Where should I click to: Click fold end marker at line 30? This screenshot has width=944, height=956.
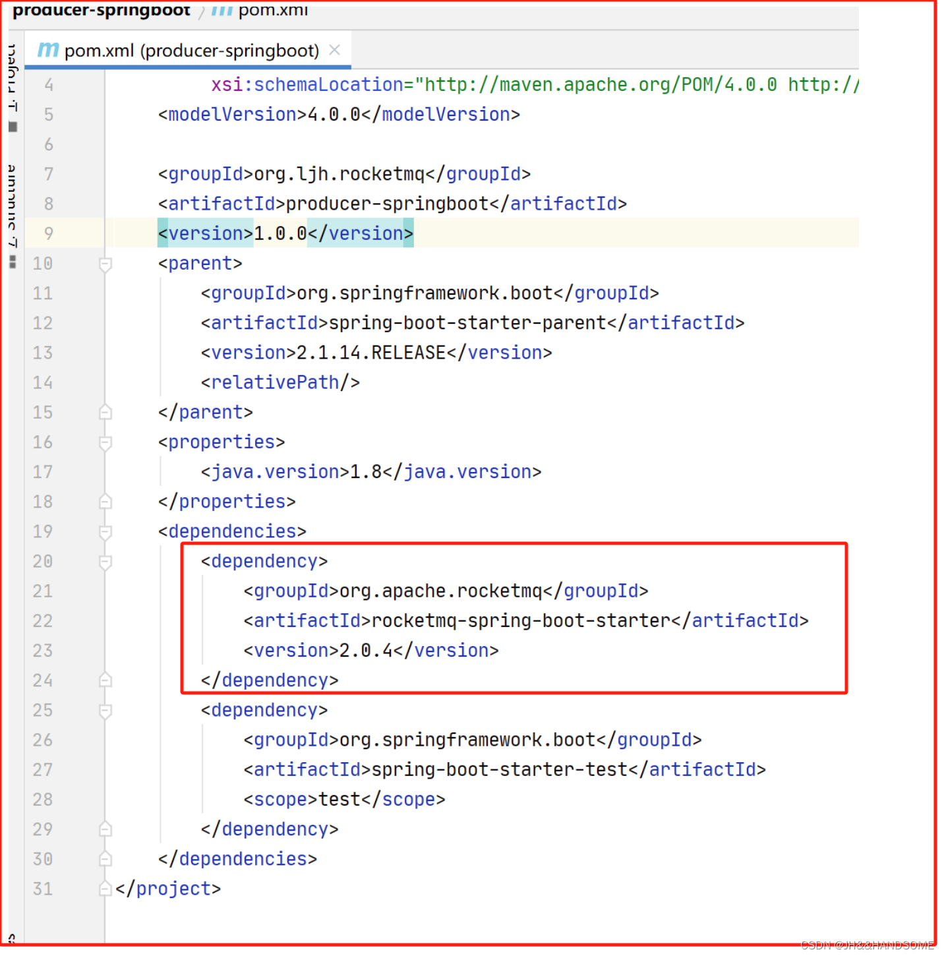pos(105,859)
